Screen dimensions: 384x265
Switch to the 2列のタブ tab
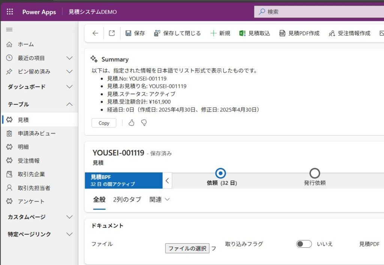(127, 200)
